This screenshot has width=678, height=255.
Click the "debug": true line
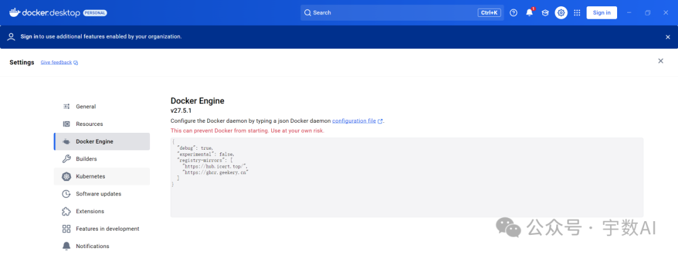tap(195, 148)
